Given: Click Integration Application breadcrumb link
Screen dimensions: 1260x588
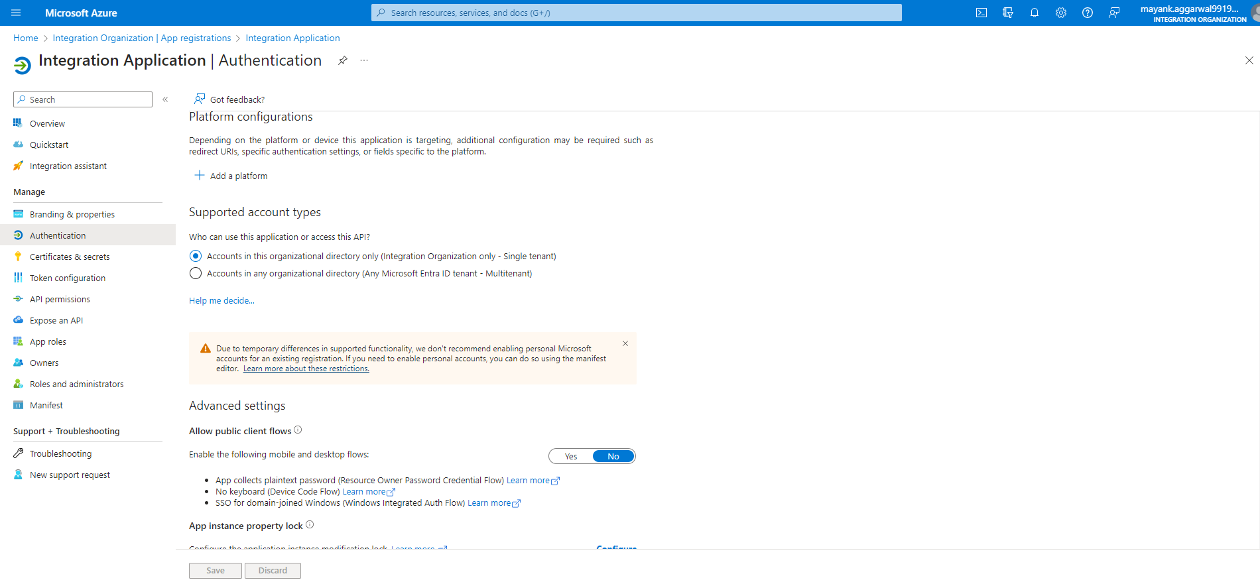Looking at the screenshot, I should pyautogui.click(x=292, y=38).
